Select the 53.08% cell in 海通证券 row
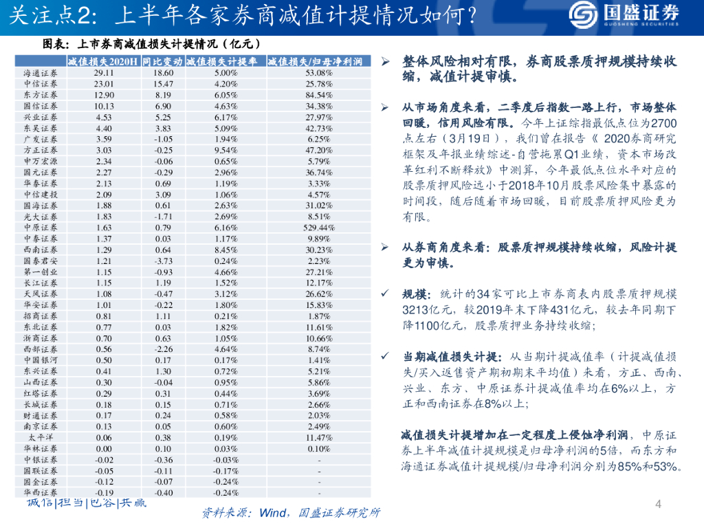704x528 pixels. click(319, 73)
